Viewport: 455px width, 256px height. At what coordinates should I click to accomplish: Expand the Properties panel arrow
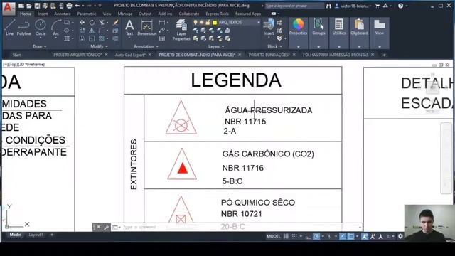[x=299, y=47]
